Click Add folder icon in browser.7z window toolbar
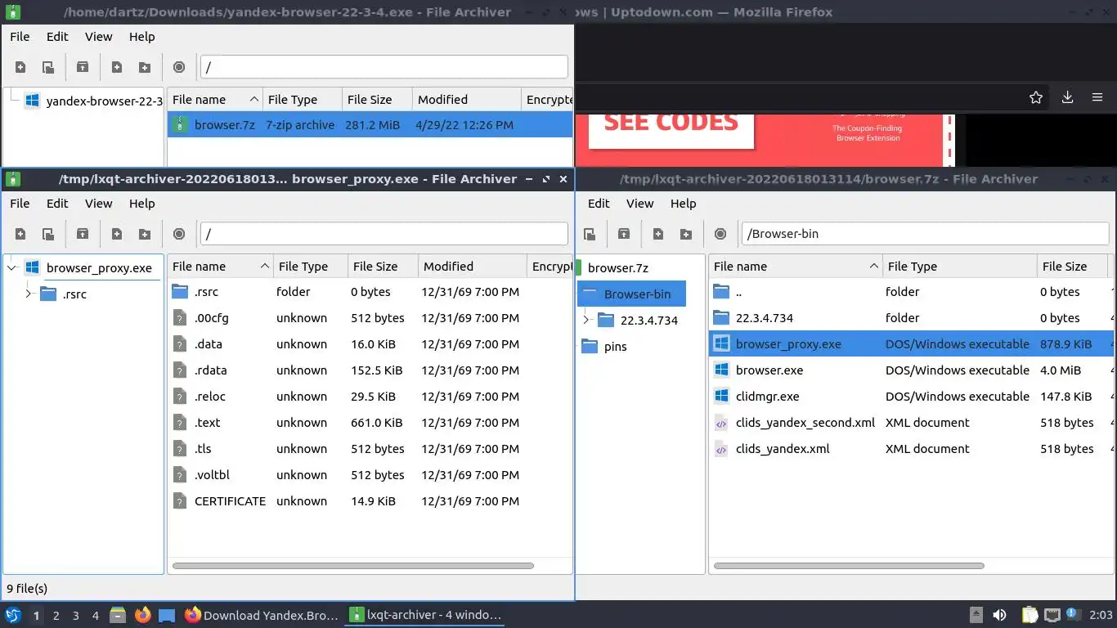Image resolution: width=1117 pixels, height=628 pixels. click(x=686, y=234)
